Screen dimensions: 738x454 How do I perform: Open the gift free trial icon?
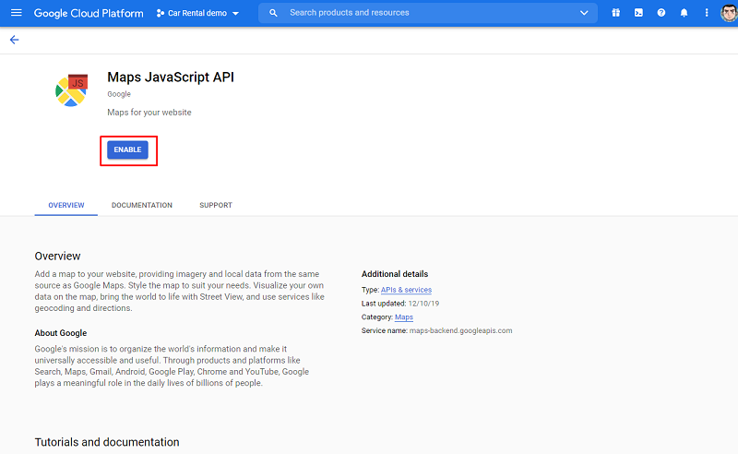(615, 13)
